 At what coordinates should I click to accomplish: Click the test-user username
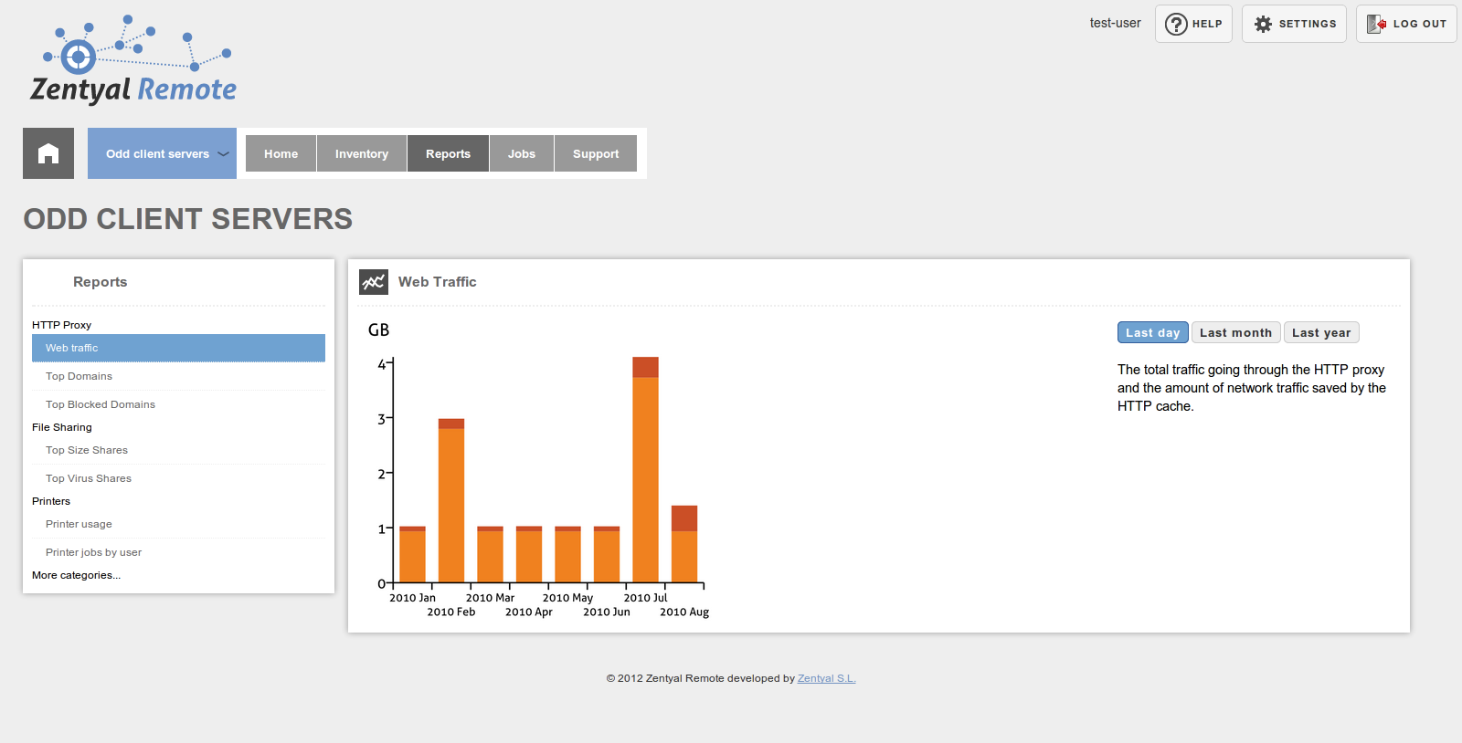click(x=1115, y=23)
